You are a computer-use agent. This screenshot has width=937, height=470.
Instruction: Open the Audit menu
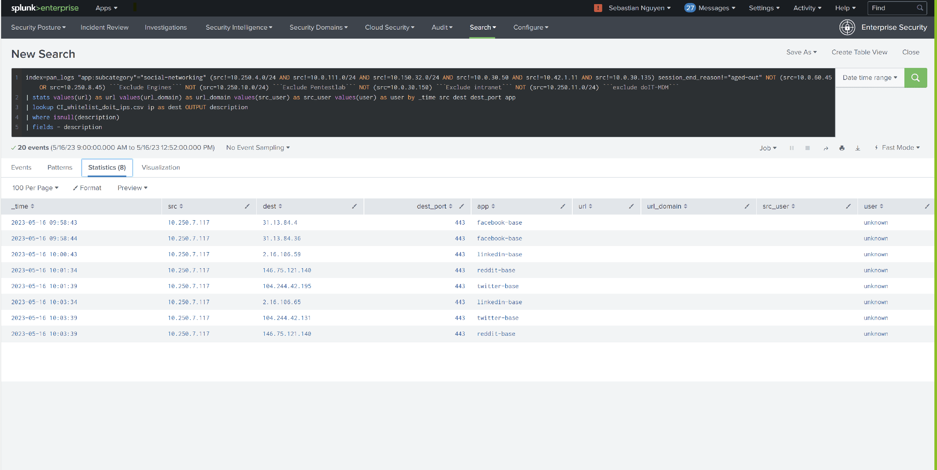[442, 27]
